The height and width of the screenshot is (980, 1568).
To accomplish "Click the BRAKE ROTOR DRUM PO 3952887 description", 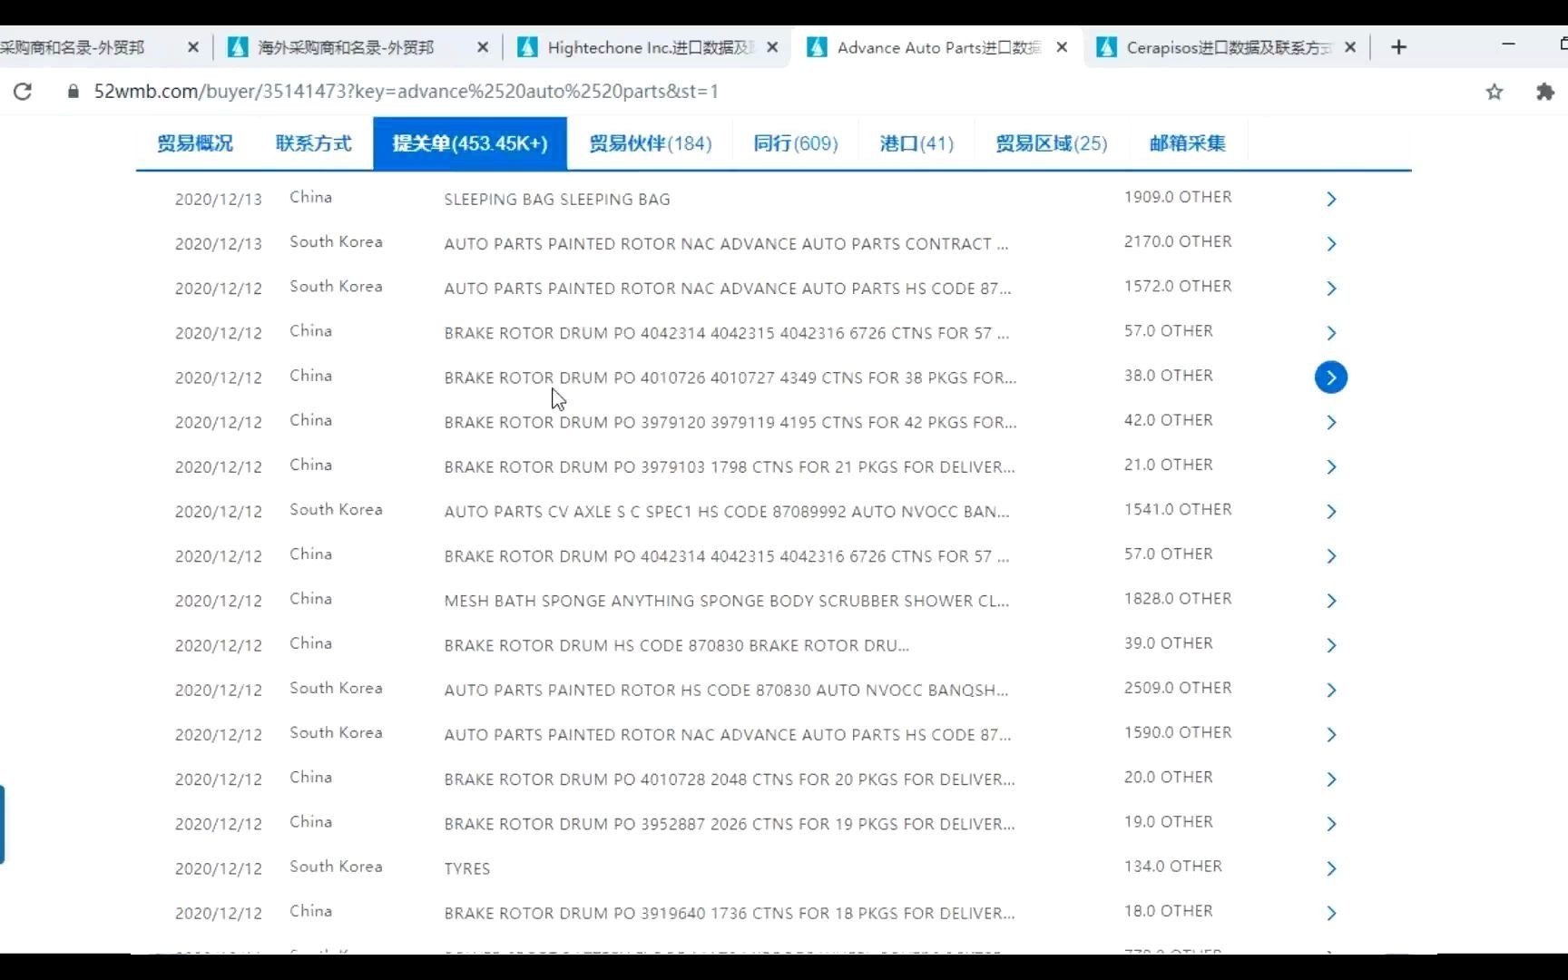I will pyautogui.click(x=730, y=824).
